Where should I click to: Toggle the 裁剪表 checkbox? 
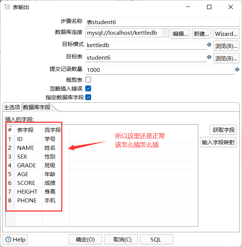tap(88, 80)
